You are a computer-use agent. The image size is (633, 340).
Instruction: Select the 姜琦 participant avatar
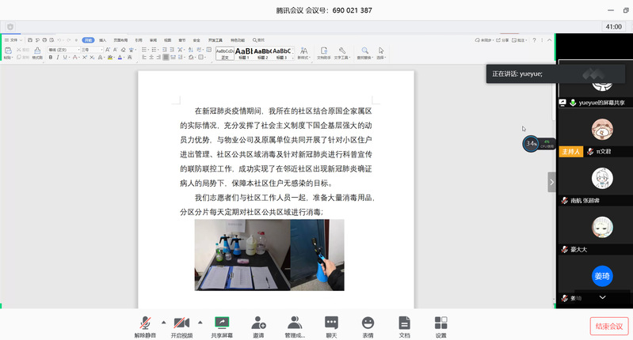point(602,276)
